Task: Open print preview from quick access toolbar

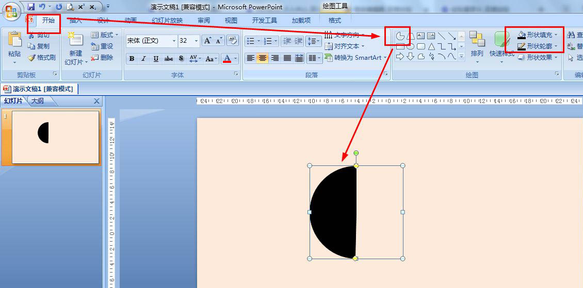Action: point(70,7)
